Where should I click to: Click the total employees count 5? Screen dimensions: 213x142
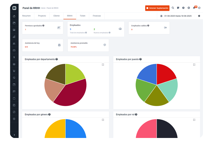tap(70, 29)
